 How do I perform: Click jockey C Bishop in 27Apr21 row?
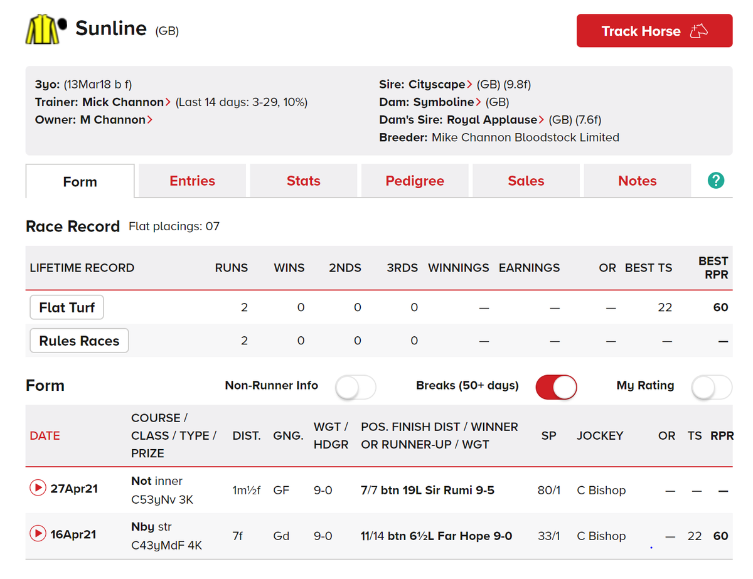(601, 490)
